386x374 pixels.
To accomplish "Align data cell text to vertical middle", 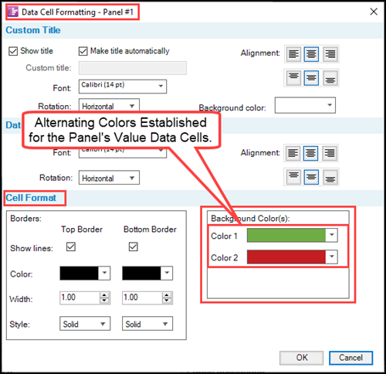I will (311, 177).
